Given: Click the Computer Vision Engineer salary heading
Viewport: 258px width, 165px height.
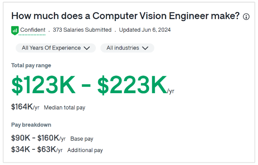Looking at the screenshot, I should point(125,16).
